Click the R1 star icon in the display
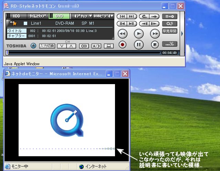The height and width of the screenshot is (171, 220). [13, 23]
